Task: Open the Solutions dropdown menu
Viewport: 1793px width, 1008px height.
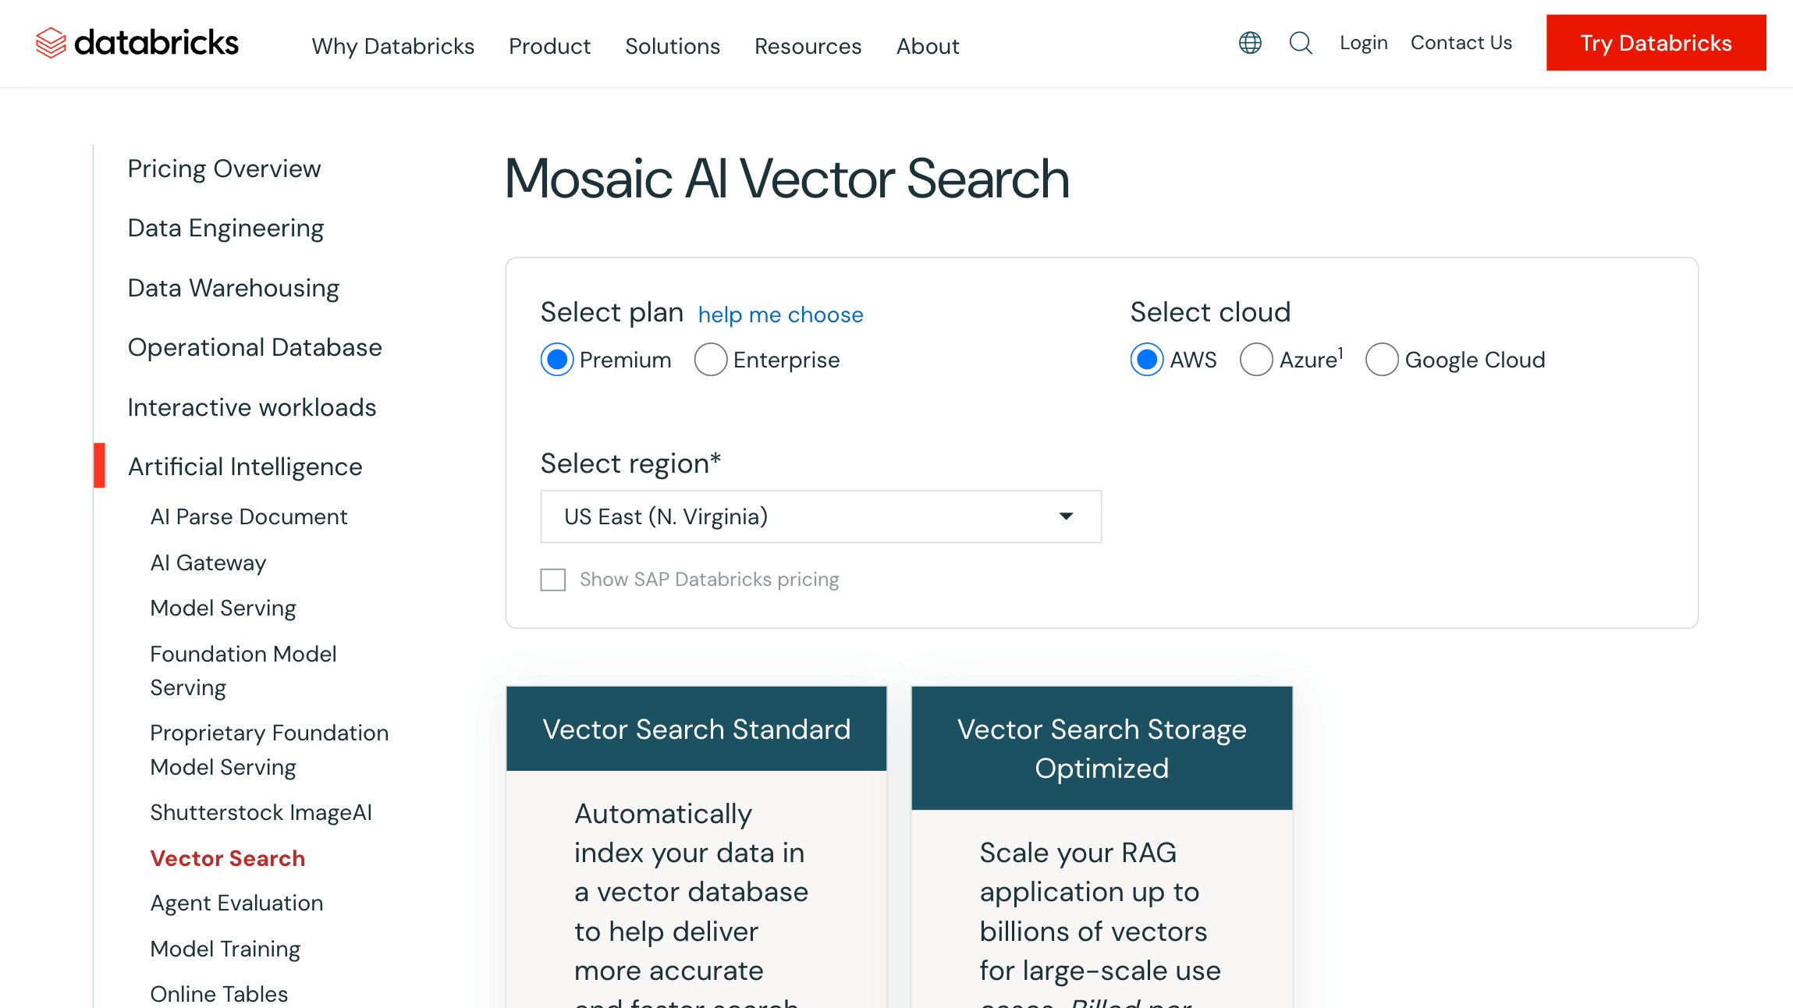Action: (672, 46)
